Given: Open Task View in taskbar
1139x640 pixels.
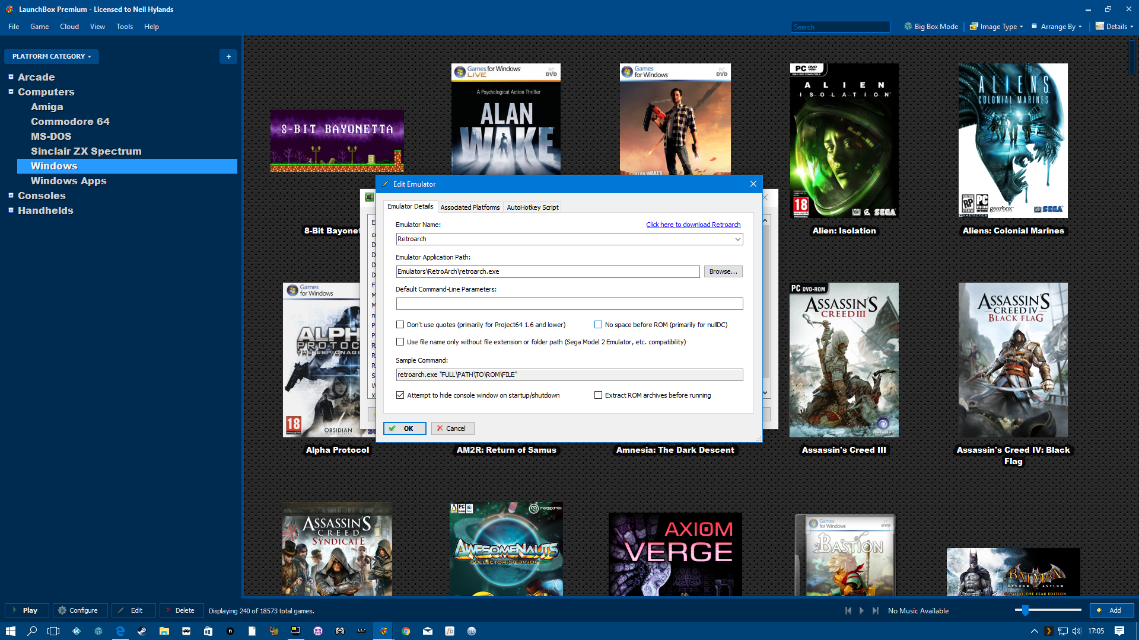Looking at the screenshot, I should (53, 631).
